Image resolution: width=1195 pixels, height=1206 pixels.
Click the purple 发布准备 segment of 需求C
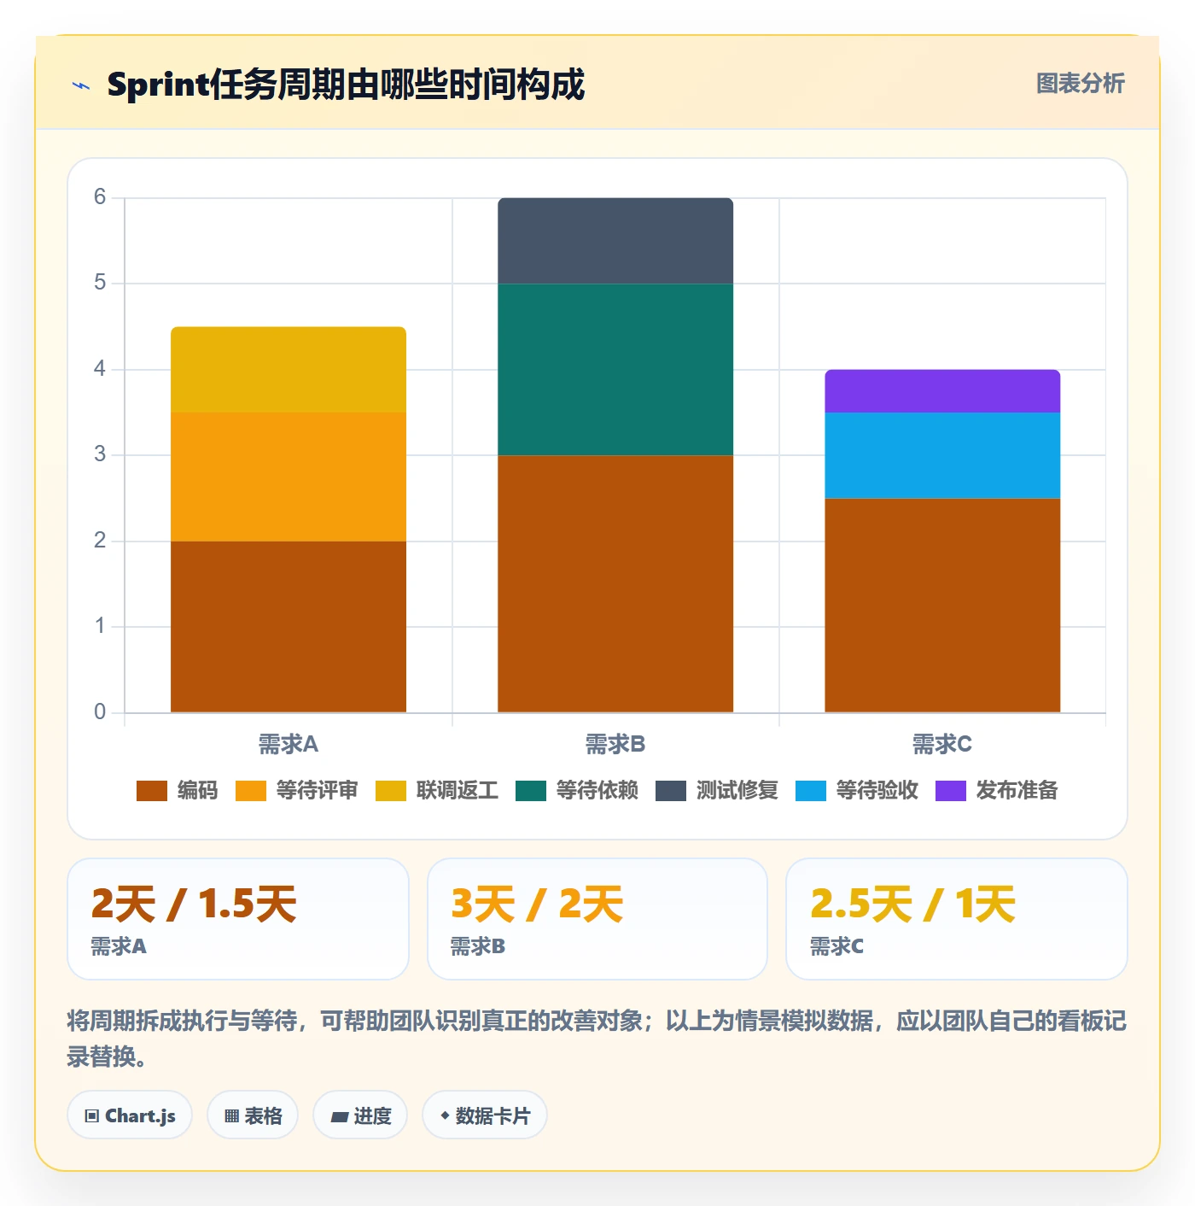click(942, 391)
